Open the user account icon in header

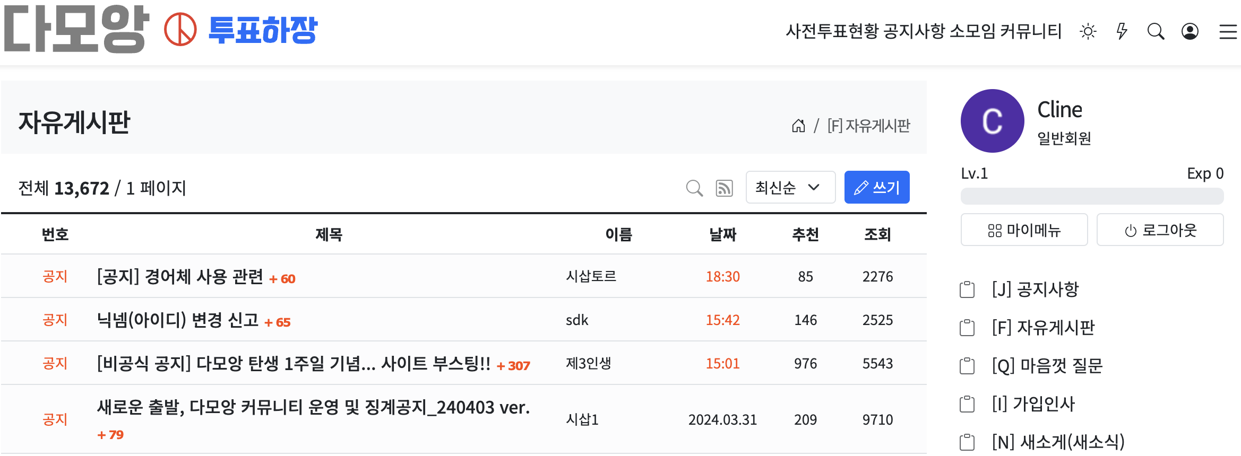point(1190,32)
